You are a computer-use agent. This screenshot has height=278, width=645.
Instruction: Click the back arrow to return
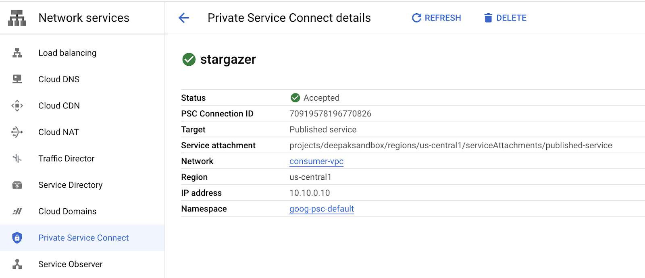click(x=184, y=18)
